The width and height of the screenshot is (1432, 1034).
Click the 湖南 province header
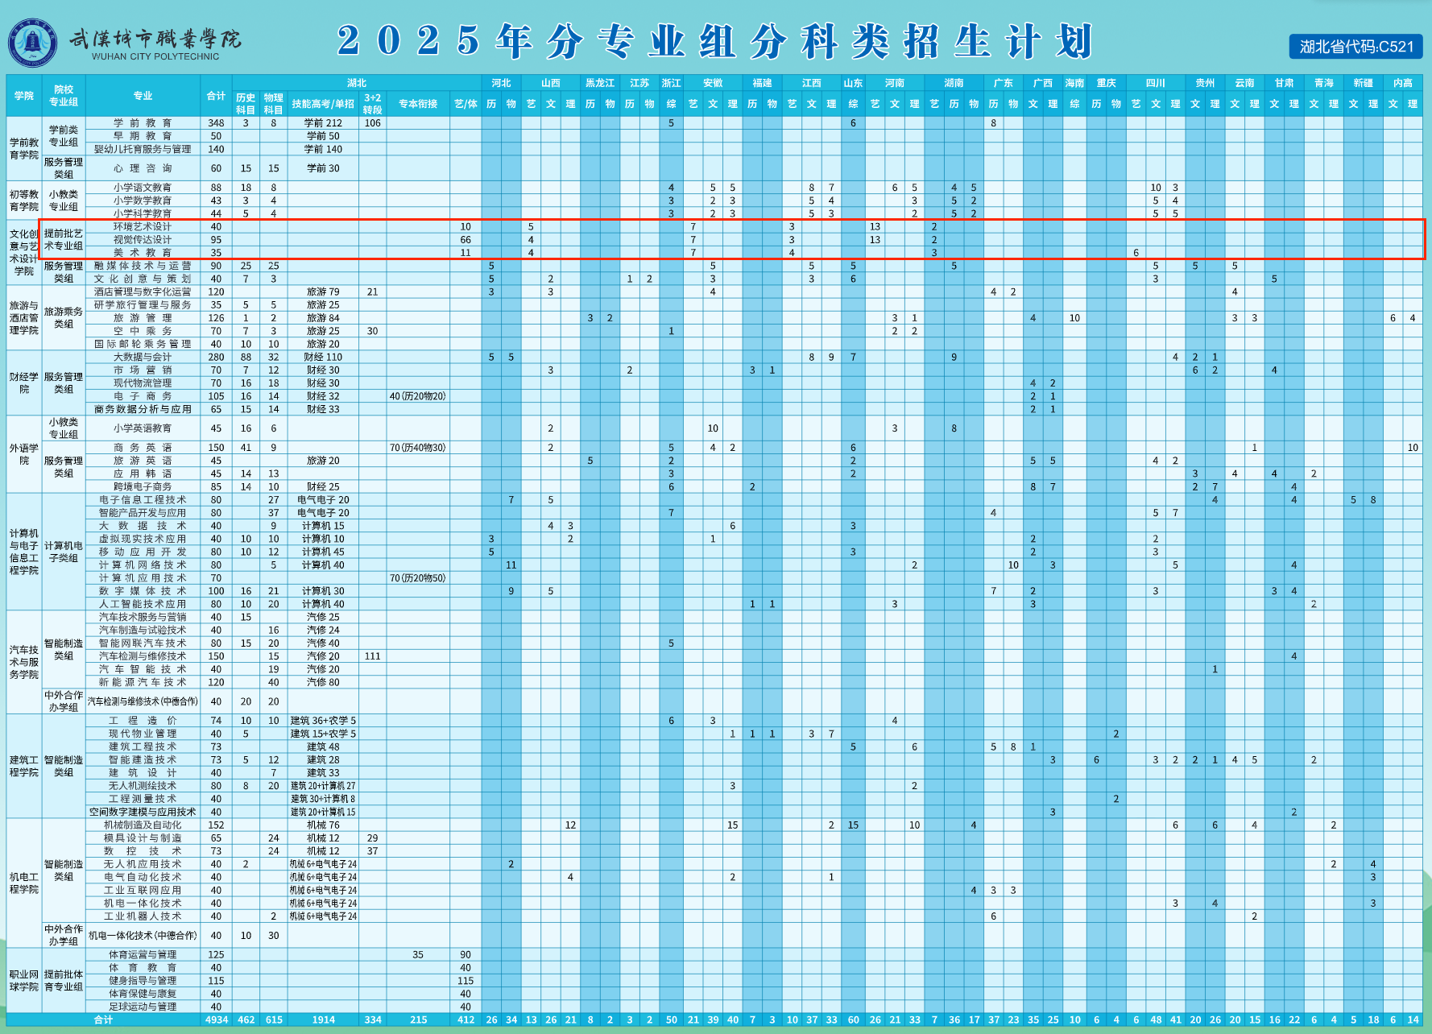pyautogui.click(x=954, y=83)
